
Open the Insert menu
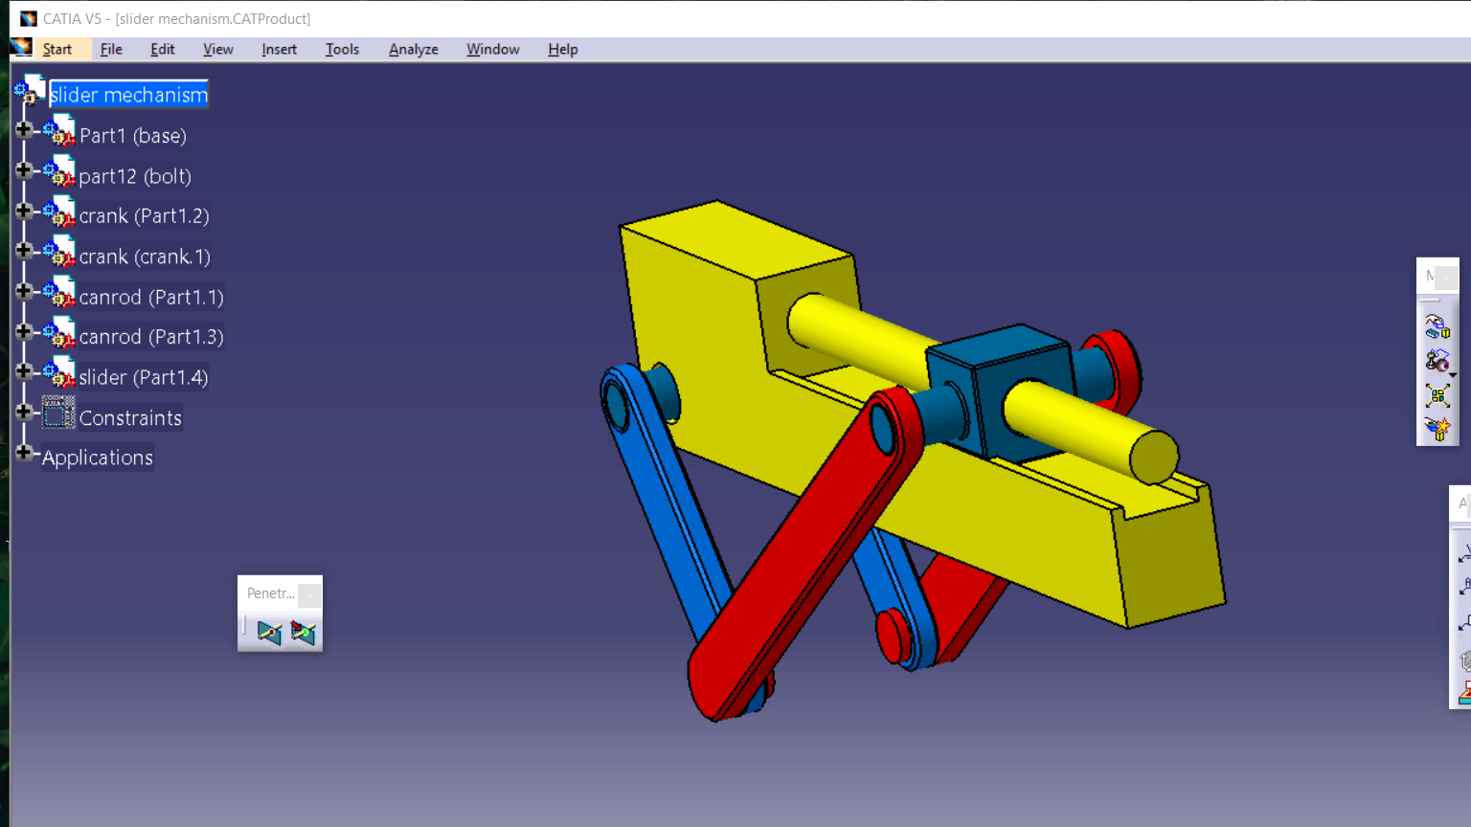pyautogui.click(x=279, y=49)
